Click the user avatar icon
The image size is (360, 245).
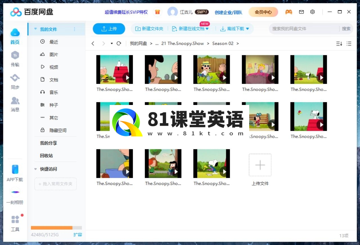coord(172,12)
